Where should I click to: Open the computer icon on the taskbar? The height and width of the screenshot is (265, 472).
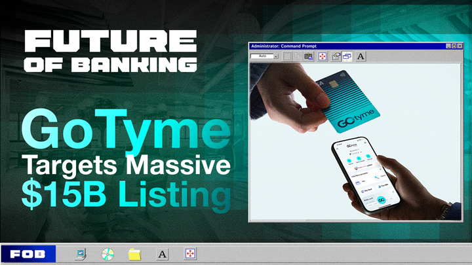81,254
